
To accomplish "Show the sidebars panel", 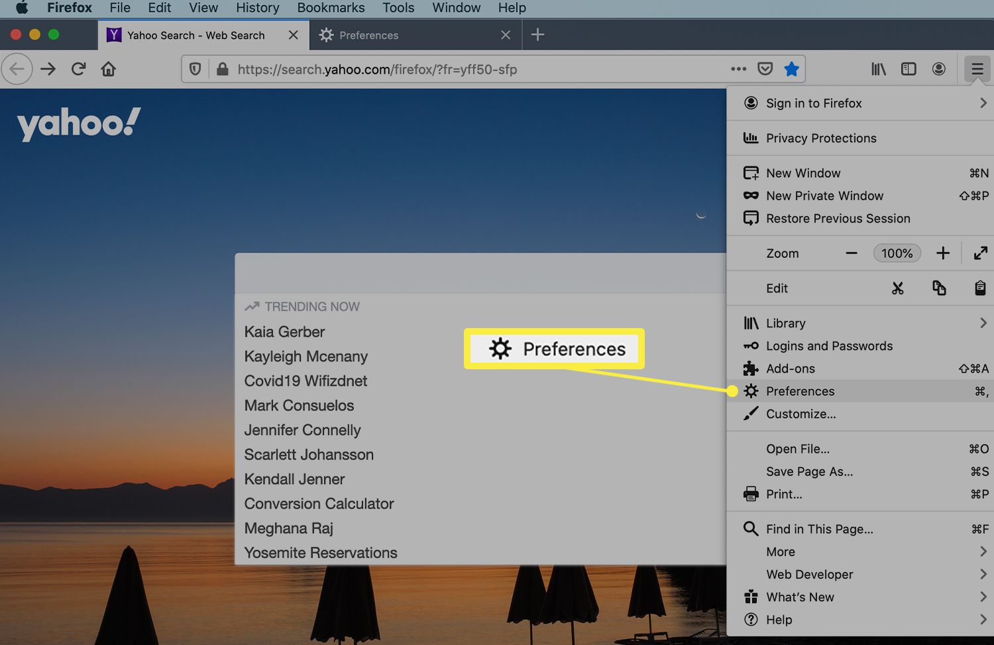I will pos(909,69).
